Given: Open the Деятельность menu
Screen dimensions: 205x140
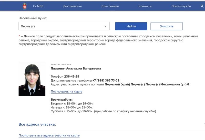Looking at the screenshot, I should tap(72, 6).
